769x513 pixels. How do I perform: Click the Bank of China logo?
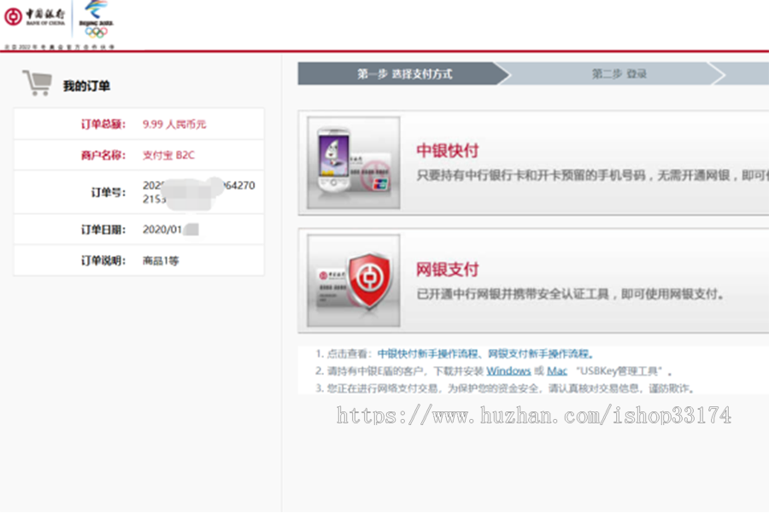(36, 16)
